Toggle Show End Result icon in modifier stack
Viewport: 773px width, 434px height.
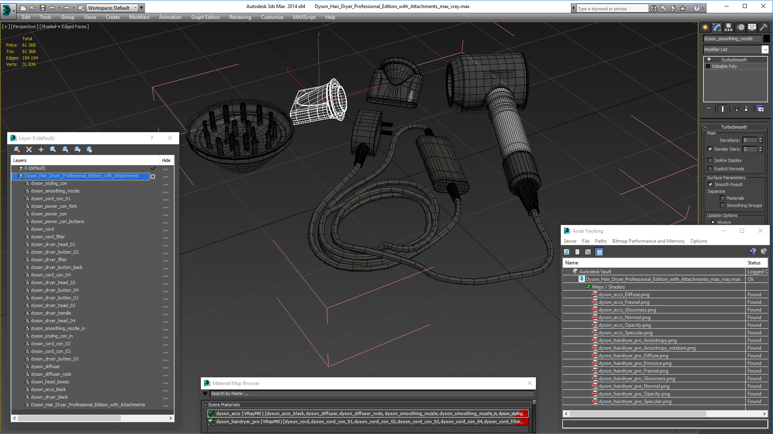(723, 108)
